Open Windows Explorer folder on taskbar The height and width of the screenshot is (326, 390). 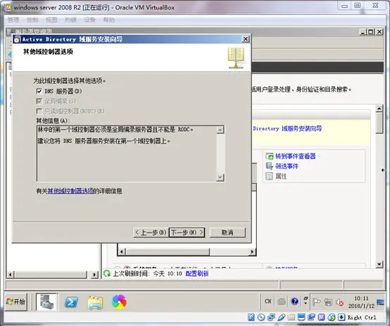(x=95, y=302)
